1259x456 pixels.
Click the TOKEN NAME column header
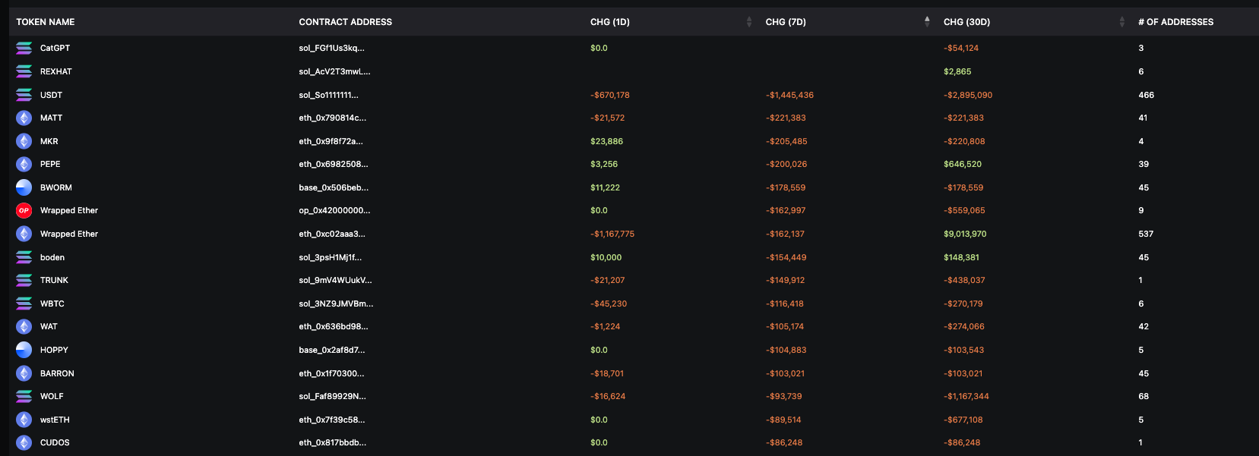coord(46,22)
